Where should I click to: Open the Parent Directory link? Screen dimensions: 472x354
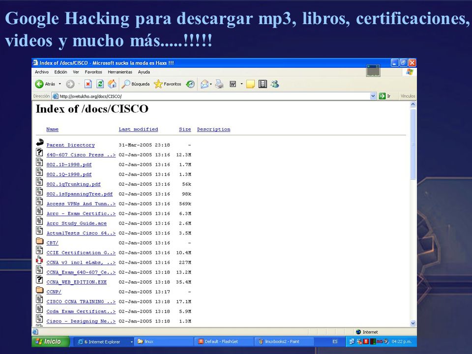(70, 145)
